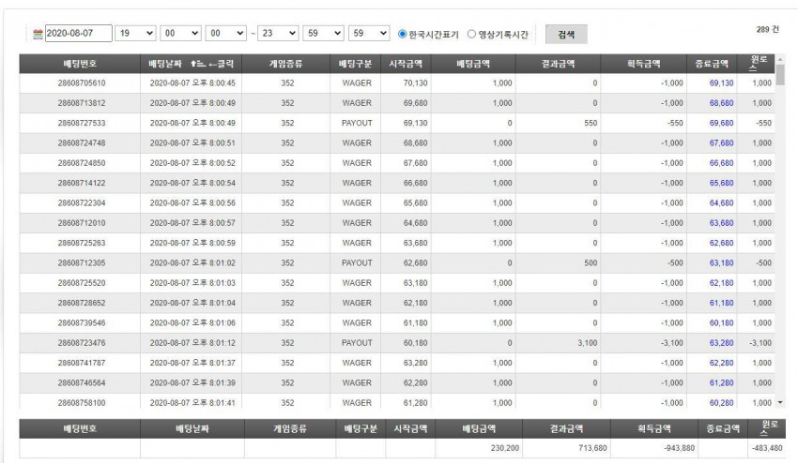The width and height of the screenshot is (798, 463).
Task: Click the 8:00:45 timestamp cell
Action: point(192,82)
